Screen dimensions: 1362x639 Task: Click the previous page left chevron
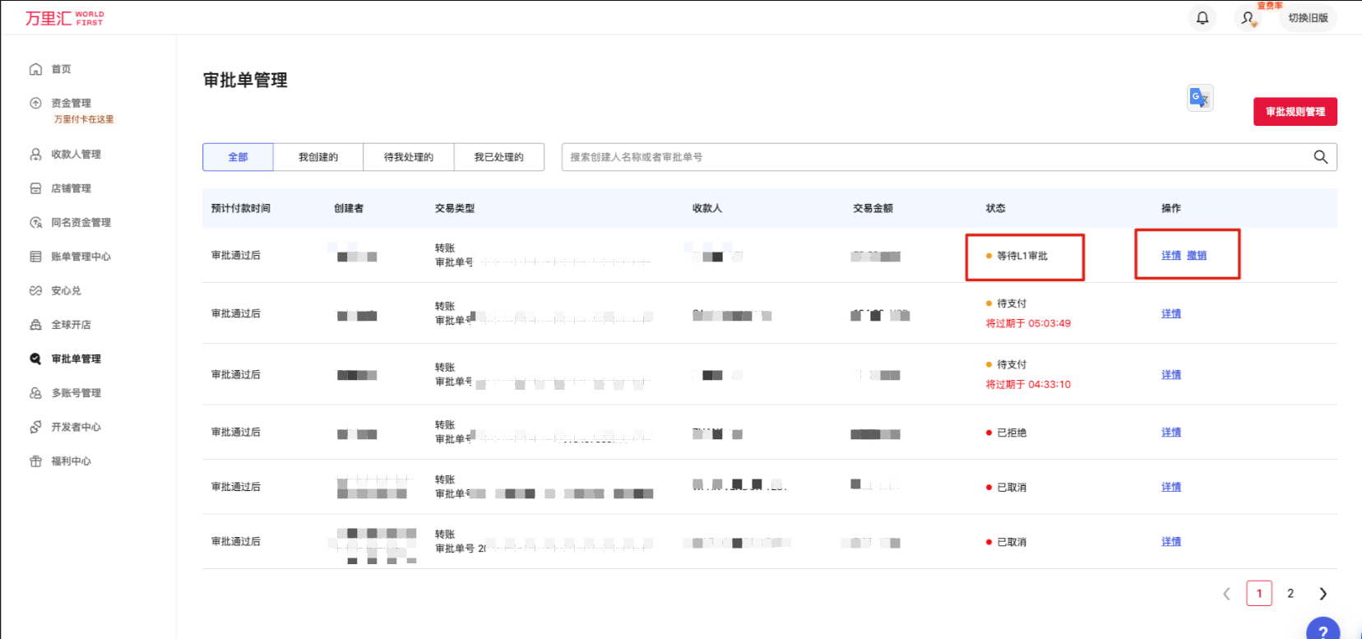(1226, 594)
